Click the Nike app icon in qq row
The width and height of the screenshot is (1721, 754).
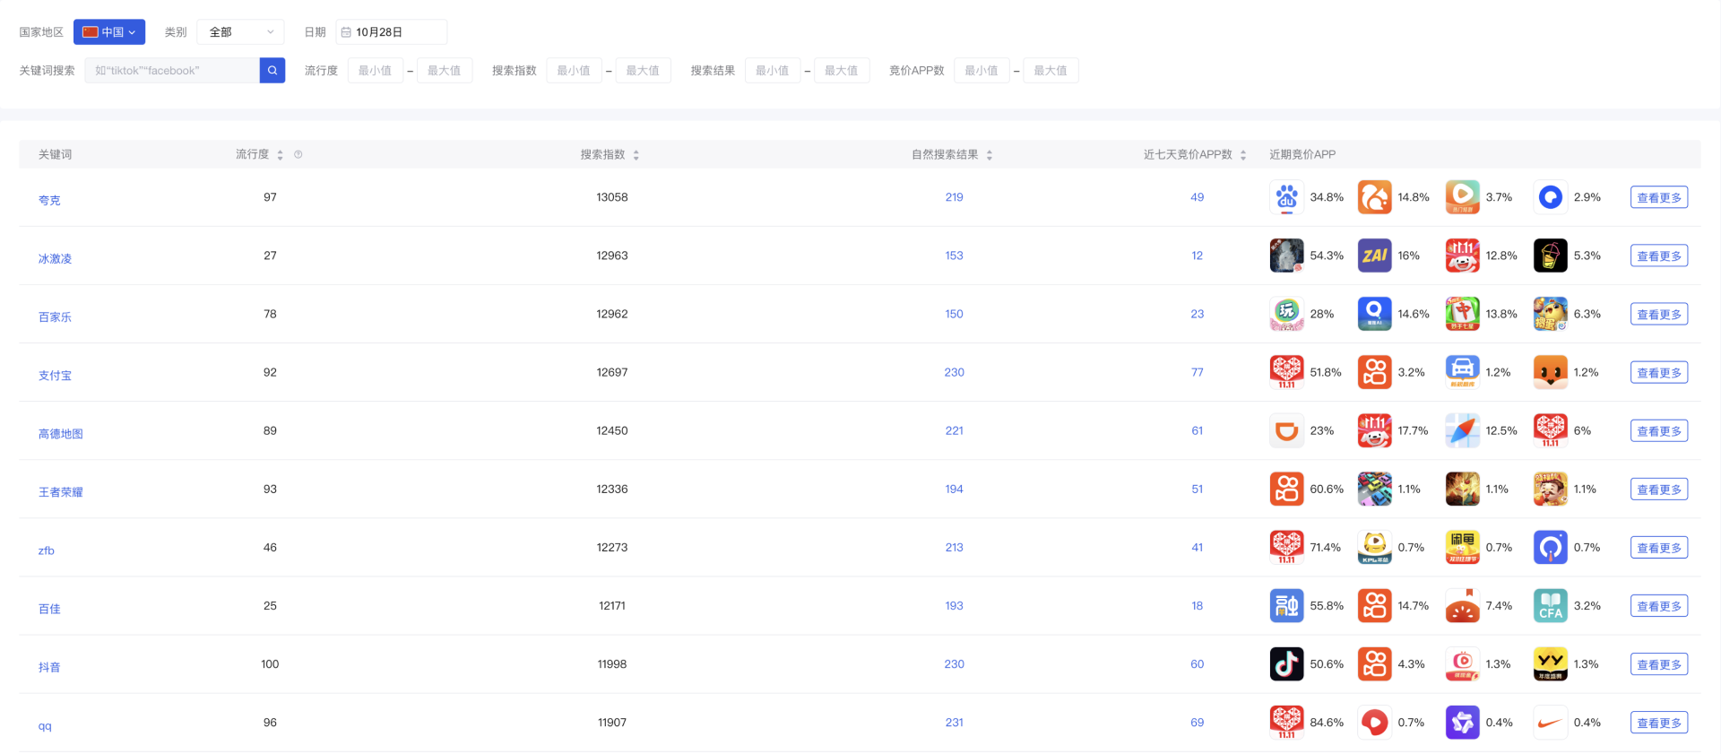pos(1550,722)
